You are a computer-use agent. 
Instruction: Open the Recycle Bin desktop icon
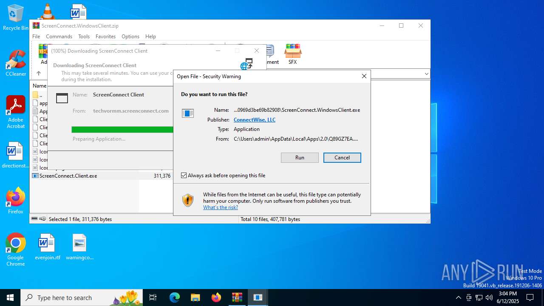[x=16, y=18]
